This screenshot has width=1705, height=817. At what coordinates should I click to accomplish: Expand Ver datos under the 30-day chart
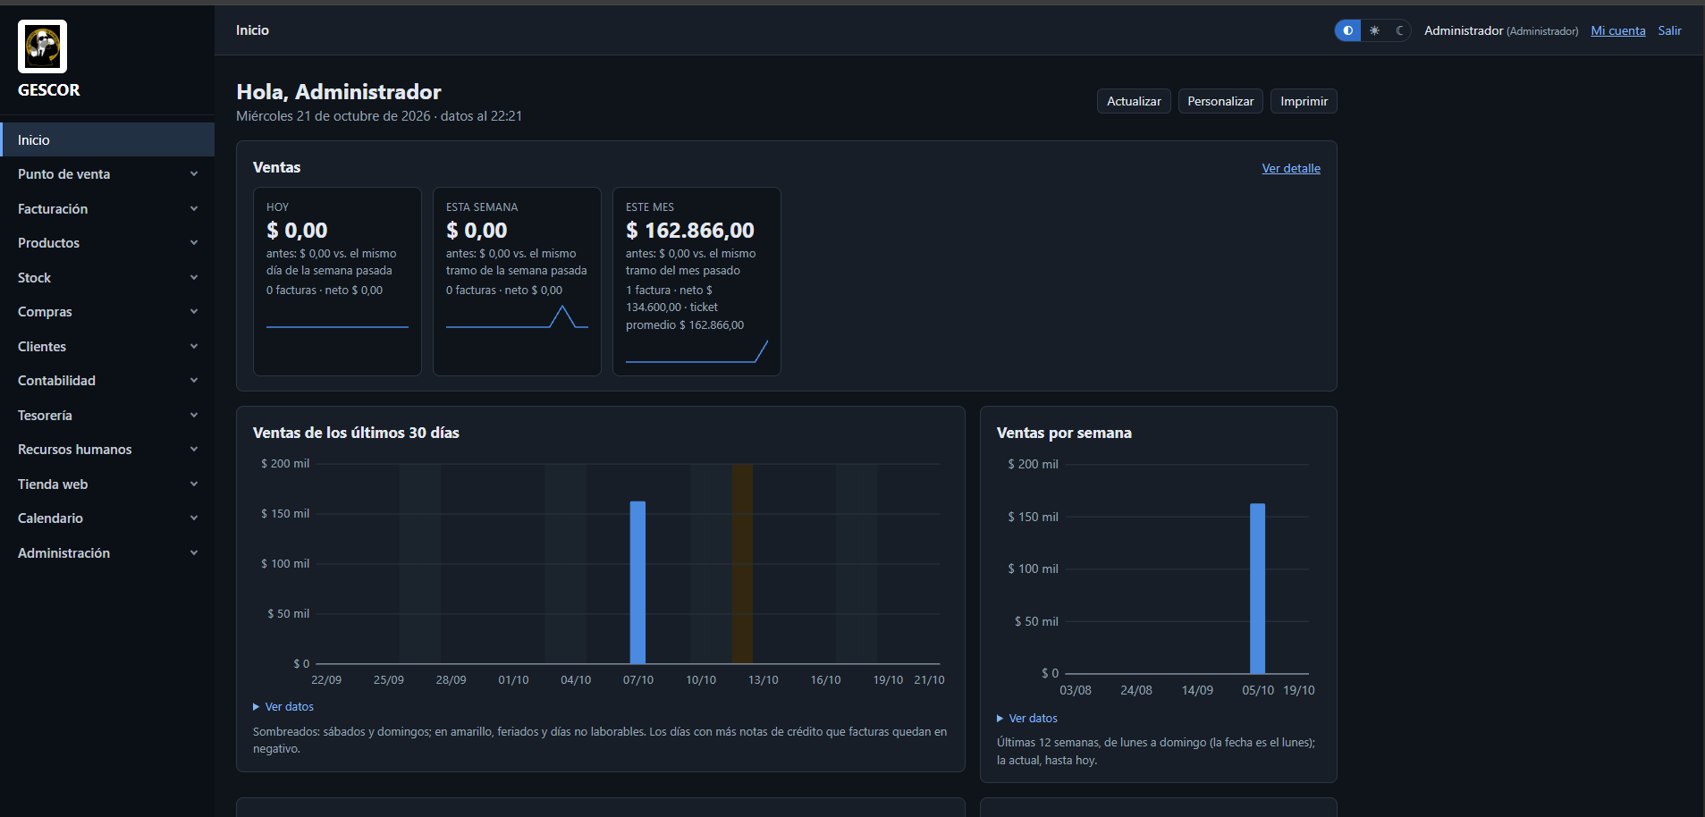pyautogui.click(x=283, y=707)
